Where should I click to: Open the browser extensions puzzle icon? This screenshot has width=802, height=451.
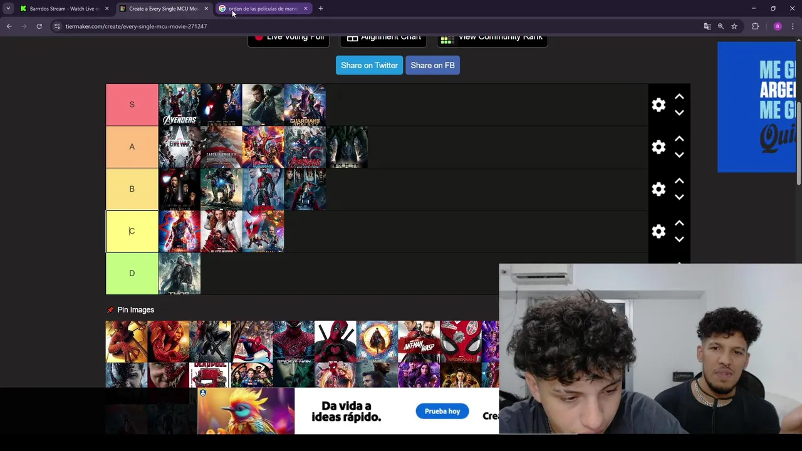(755, 26)
